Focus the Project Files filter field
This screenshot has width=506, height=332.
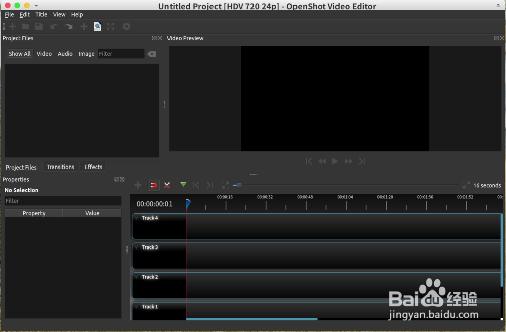[121, 54]
